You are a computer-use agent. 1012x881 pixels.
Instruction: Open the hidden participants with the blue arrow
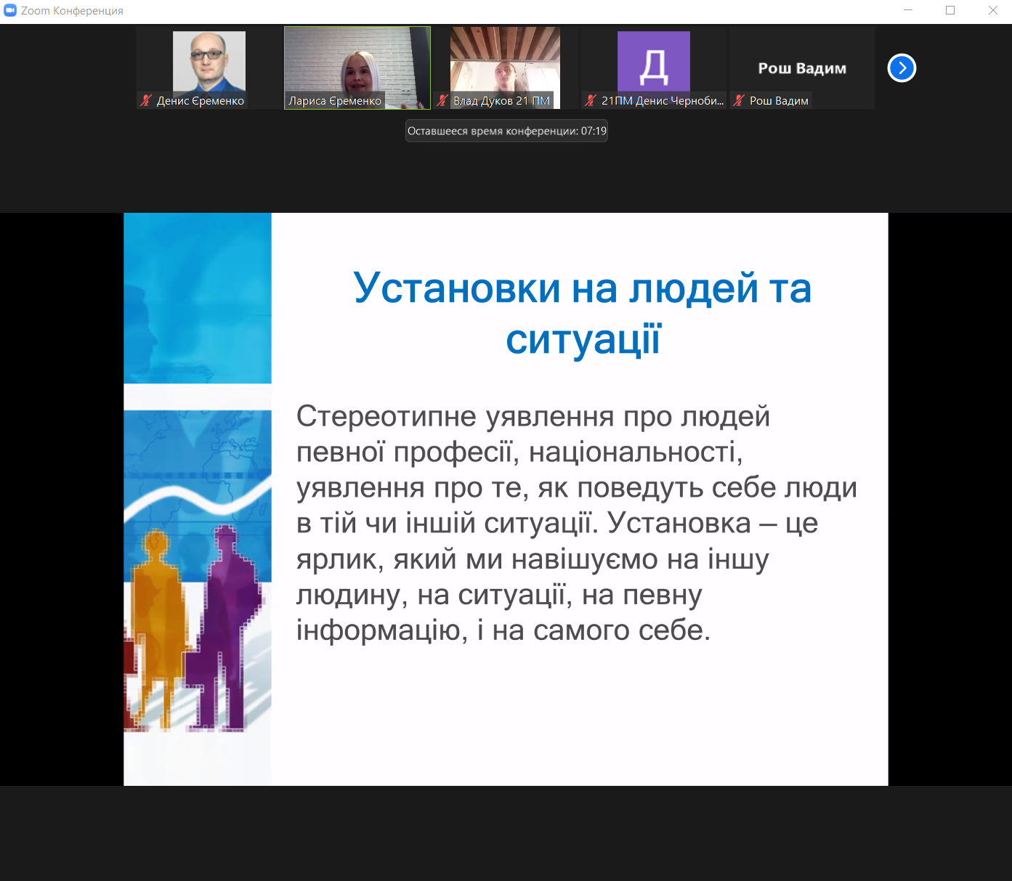[x=901, y=68]
